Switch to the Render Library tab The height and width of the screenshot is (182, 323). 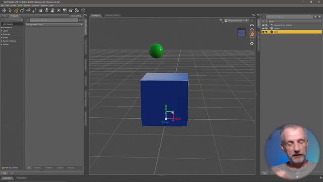tap(112, 16)
